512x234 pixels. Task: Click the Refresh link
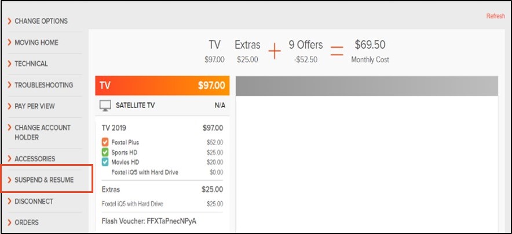495,16
